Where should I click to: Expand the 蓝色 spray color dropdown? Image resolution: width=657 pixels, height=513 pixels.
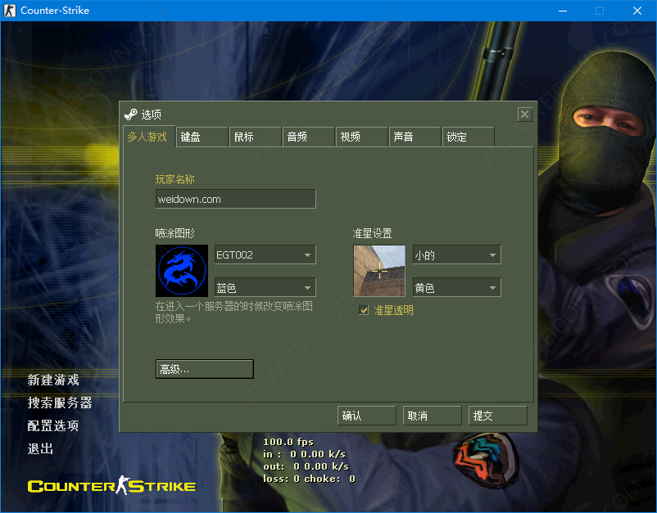coord(265,288)
